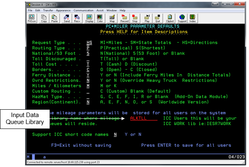
Task: Click 'Press HELP for Item Descriptions' text
Action: pos(144,32)
